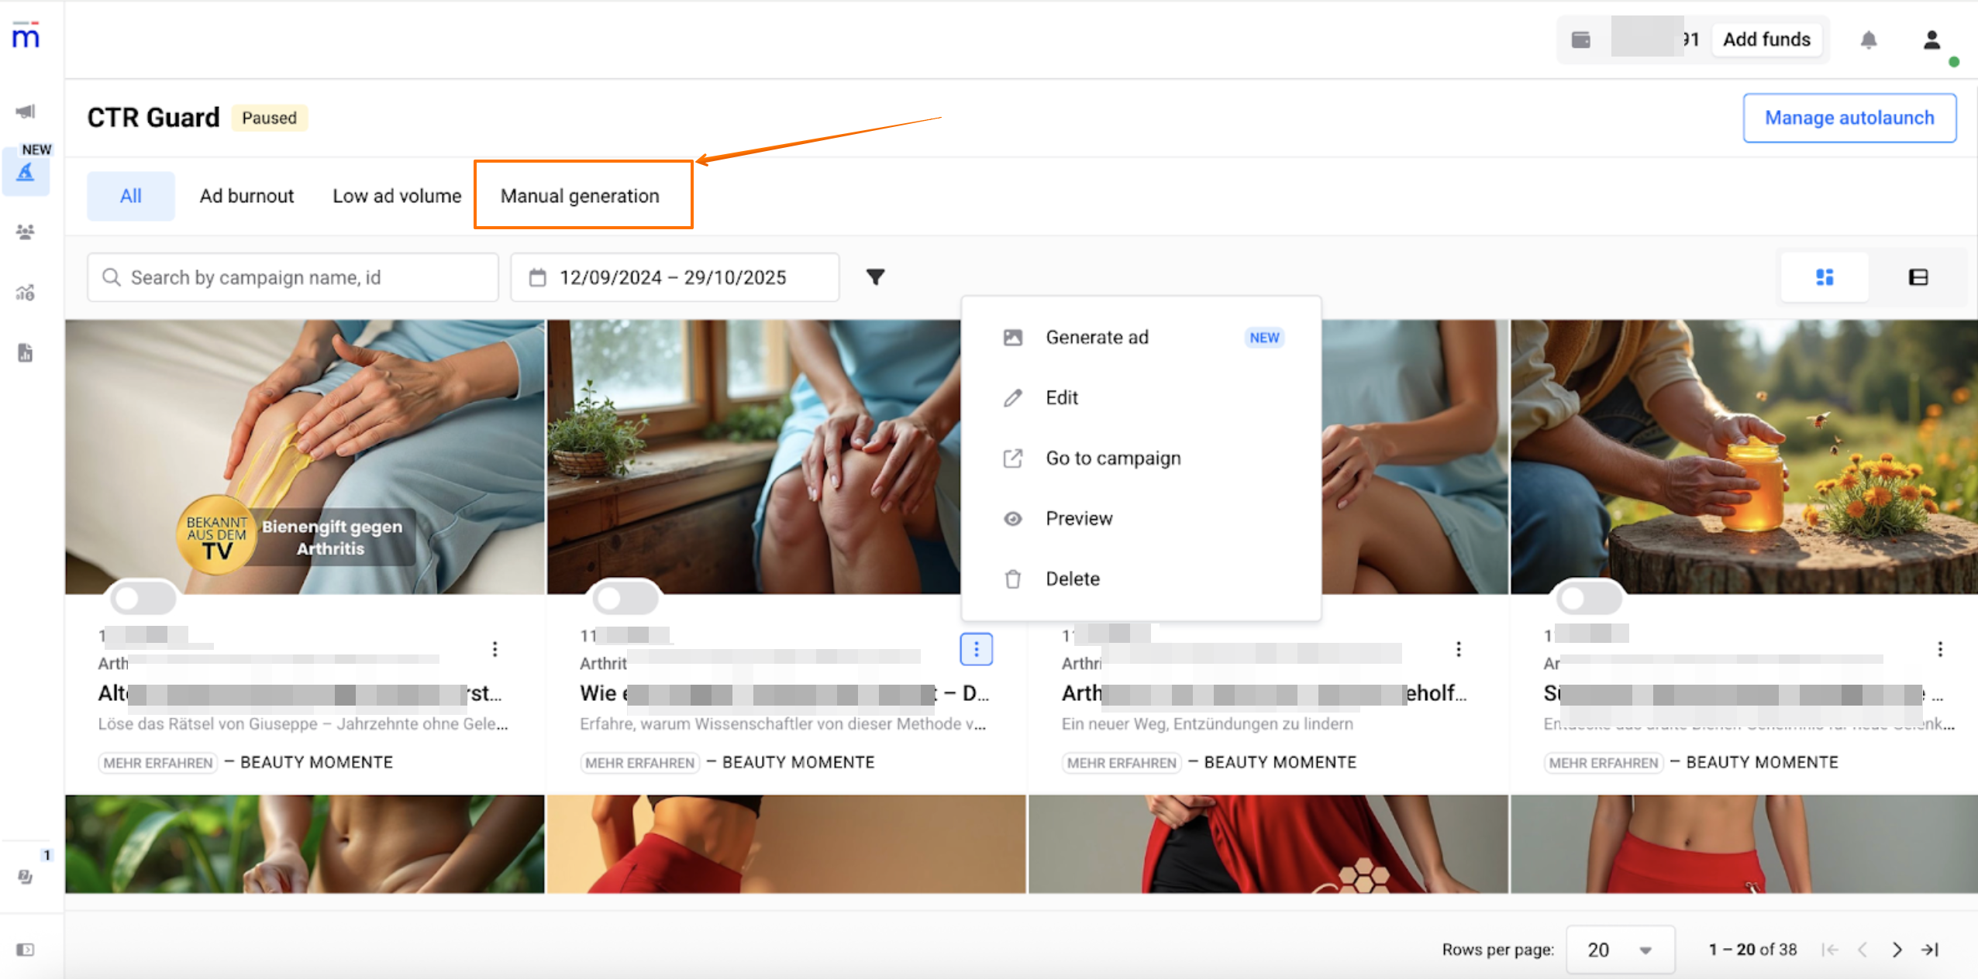This screenshot has width=1978, height=979.
Task: Click the campaign search input field
Action: (293, 277)
